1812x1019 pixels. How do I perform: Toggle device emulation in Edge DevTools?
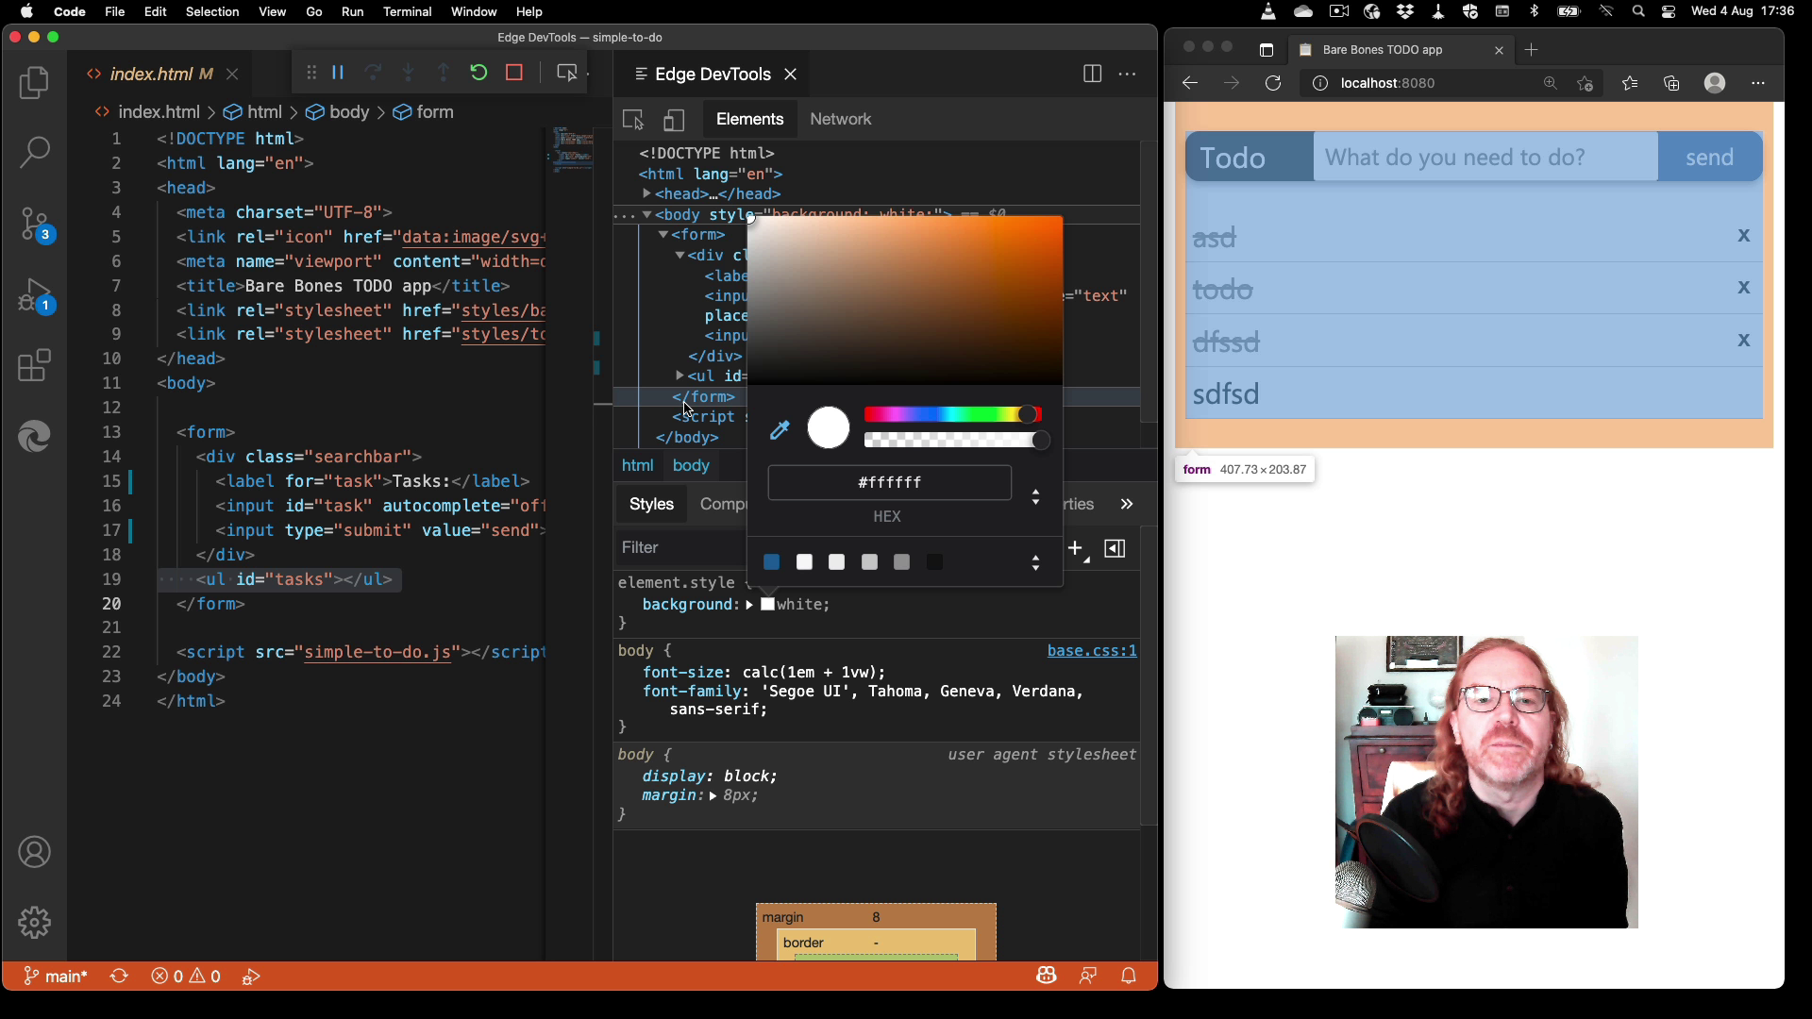(674, 120)
